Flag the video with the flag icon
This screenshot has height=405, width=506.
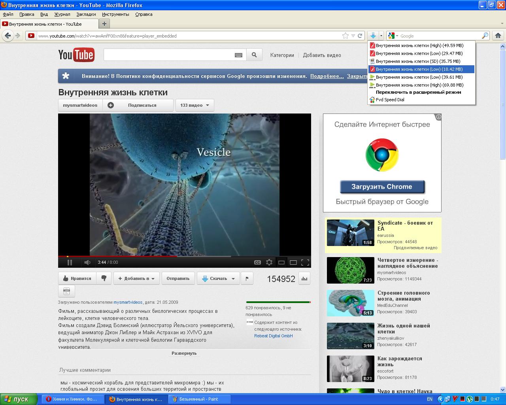247,278
